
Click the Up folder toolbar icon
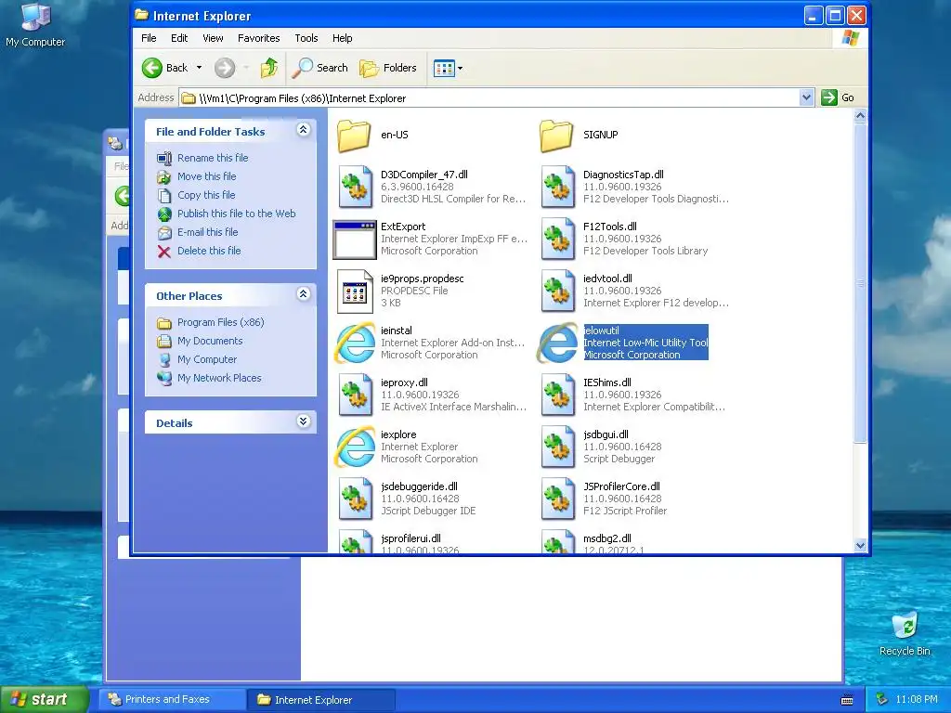point(269,68)
